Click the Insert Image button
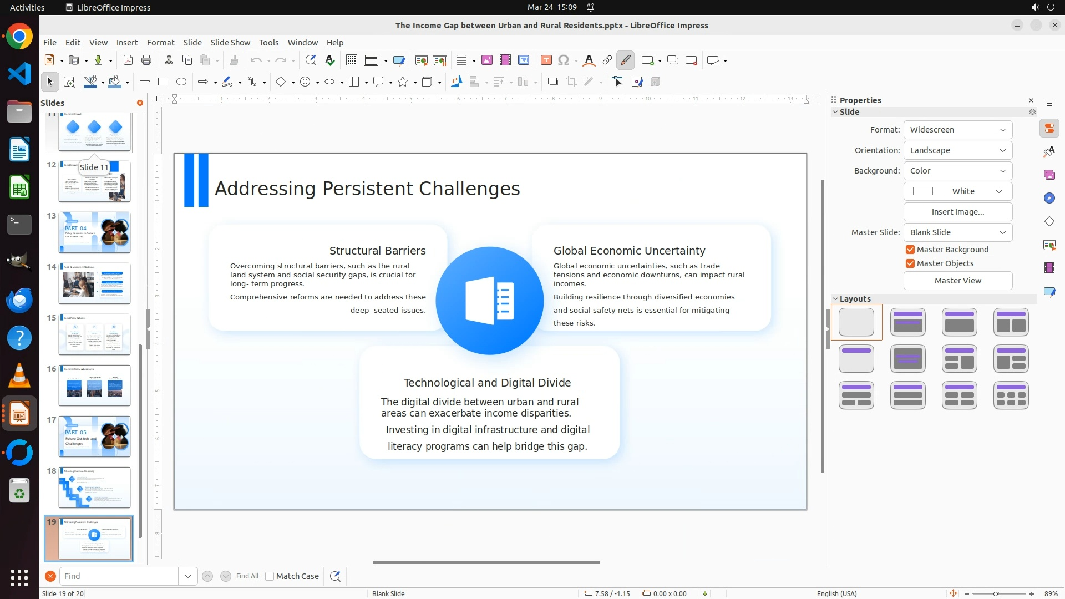 click(957, 212)
